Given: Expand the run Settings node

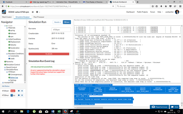Looking at the screenshot, I should point(9,80).
